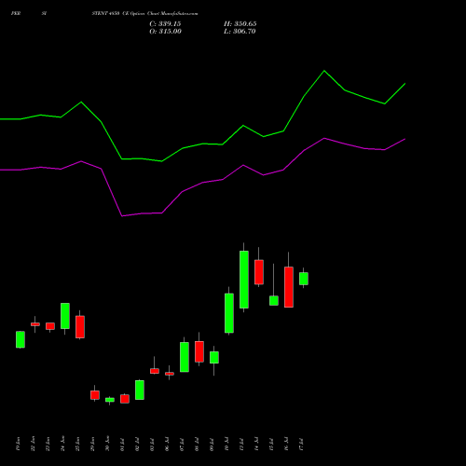Screen dimensions: 466x466
Task: Click the red candle for 14 Jul
Action: [x=259, y=272]
